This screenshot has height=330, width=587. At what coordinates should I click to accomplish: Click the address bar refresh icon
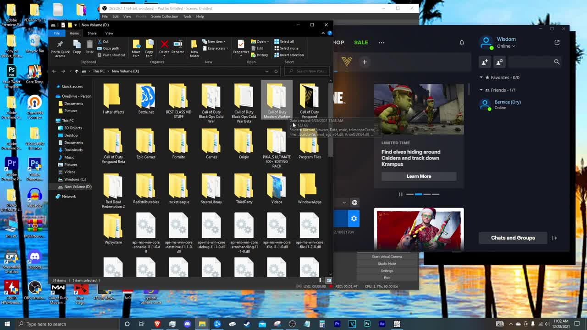[x=276, y=71]
